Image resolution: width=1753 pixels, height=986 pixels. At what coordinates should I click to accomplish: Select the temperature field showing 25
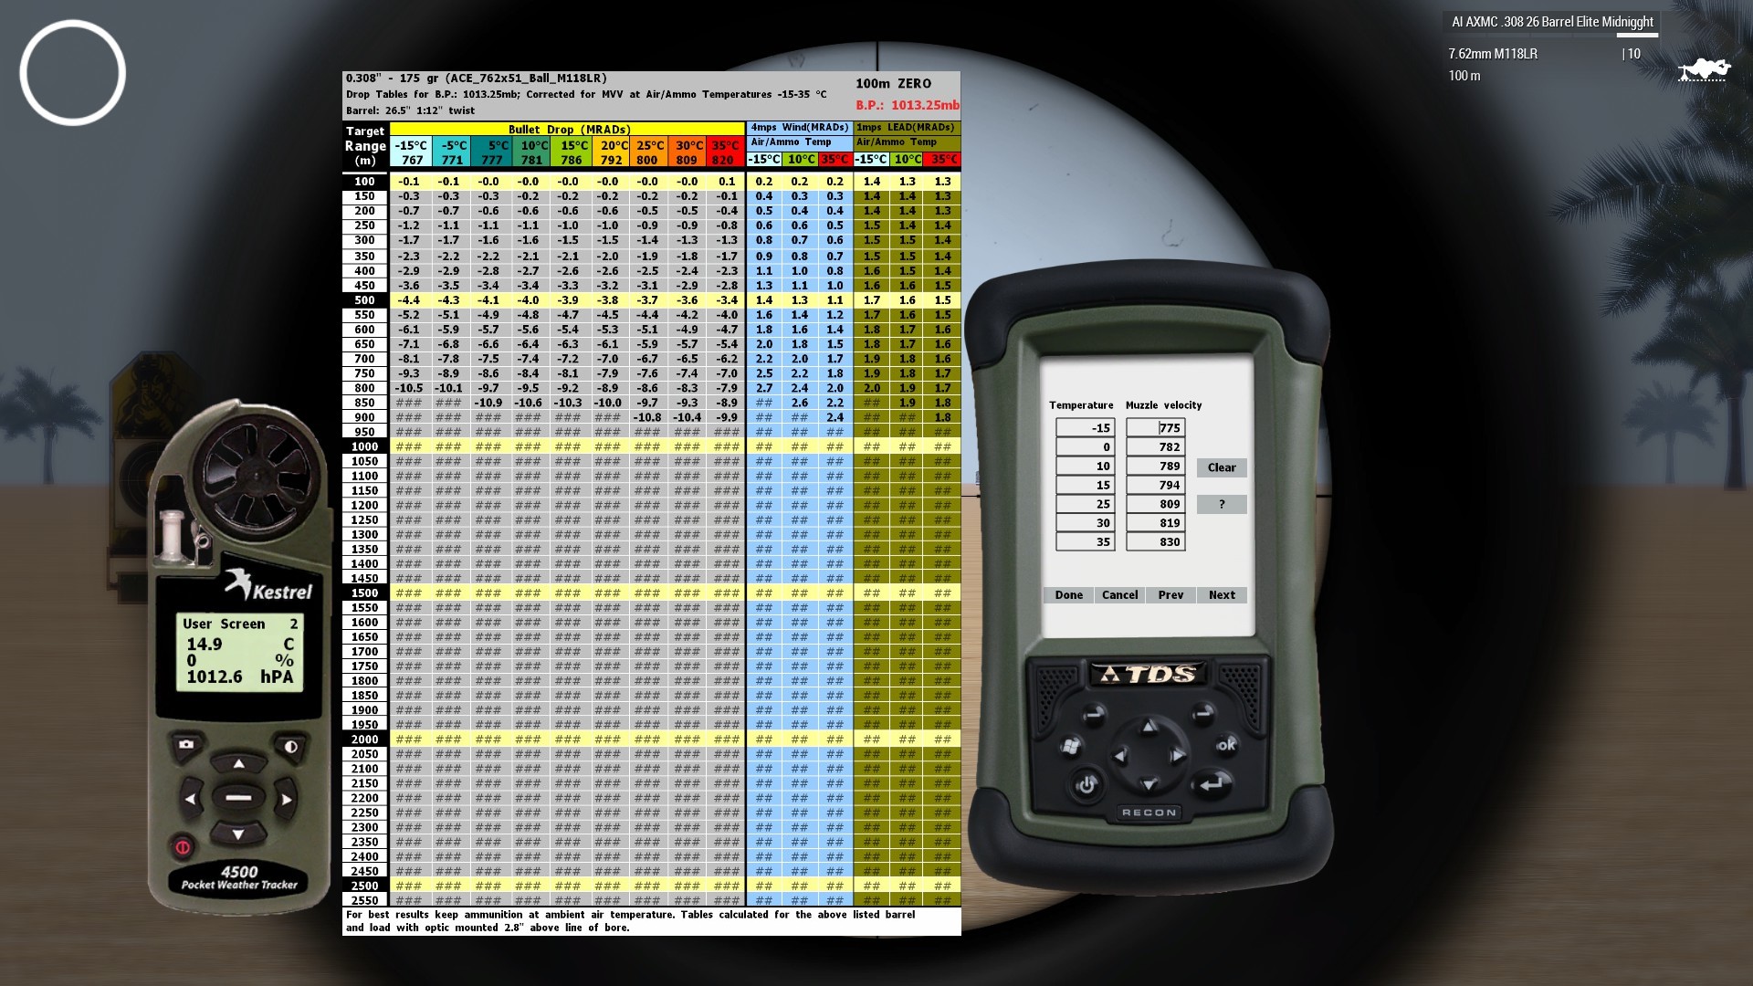(1086, 504)
